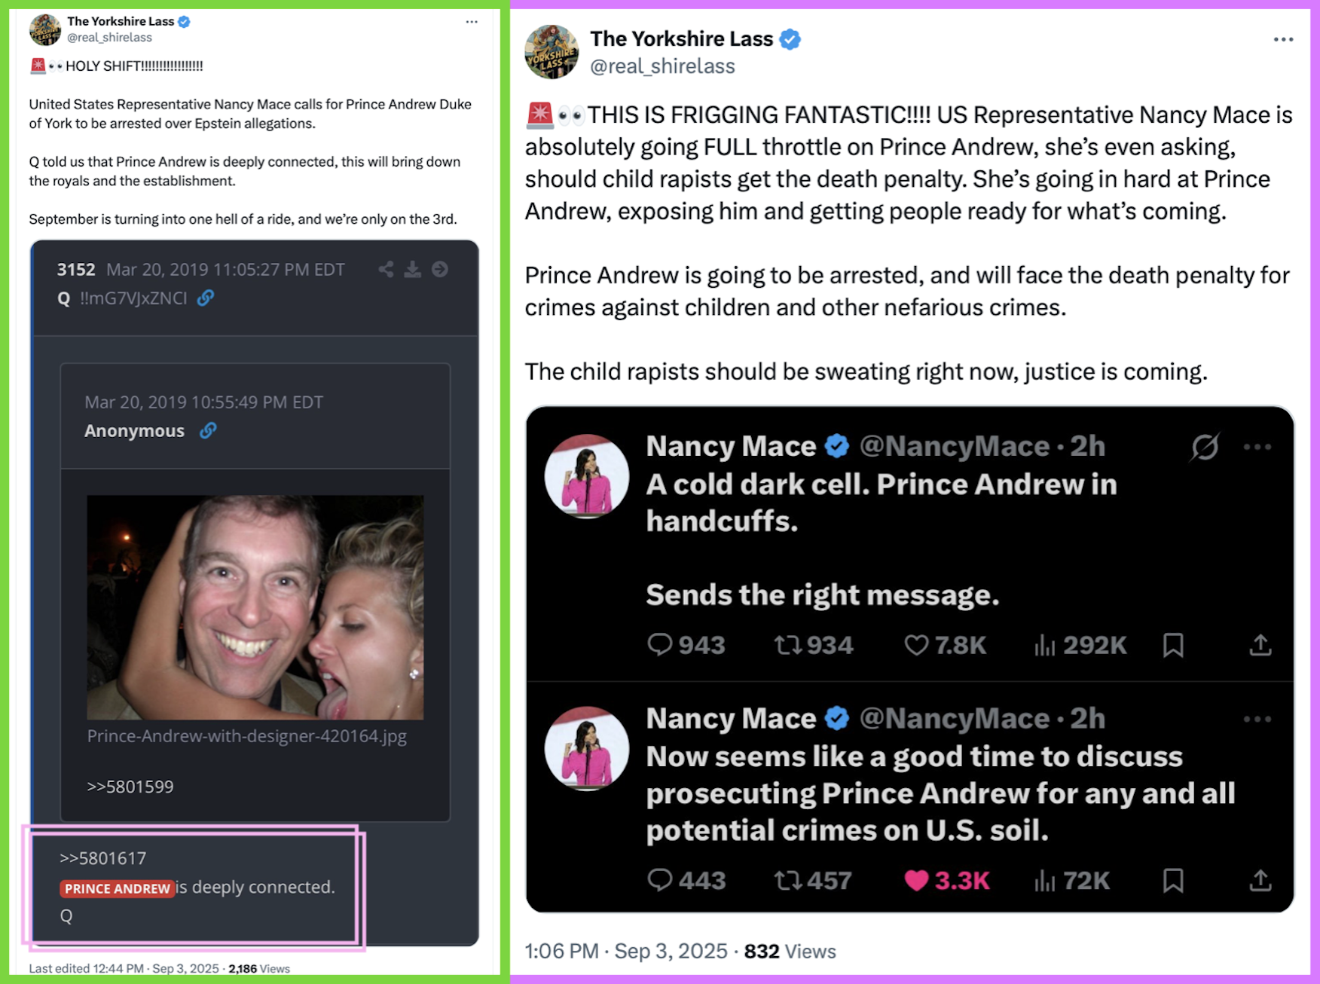Open the @real_shirelass handle on right post
Screen dimensions: 1320x984
(x=662, y=66)
